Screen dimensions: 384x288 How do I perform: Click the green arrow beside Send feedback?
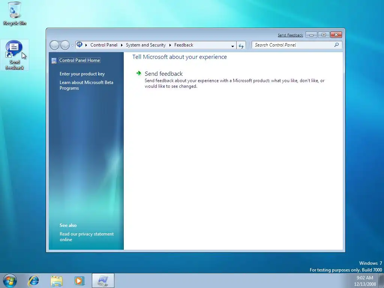coord(139,73)
